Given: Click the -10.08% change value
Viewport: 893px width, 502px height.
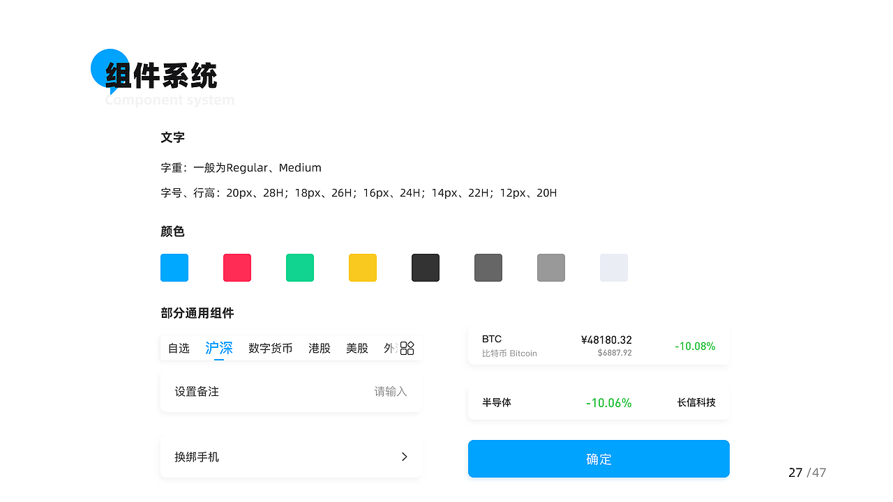Looking at the screenshot, I should tap(695, 346).
